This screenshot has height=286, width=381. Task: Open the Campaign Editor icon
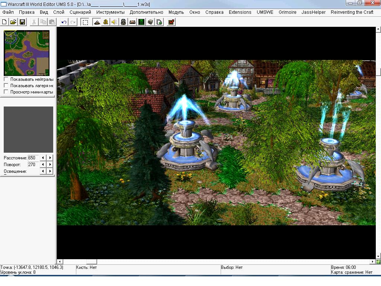point(132,22)
